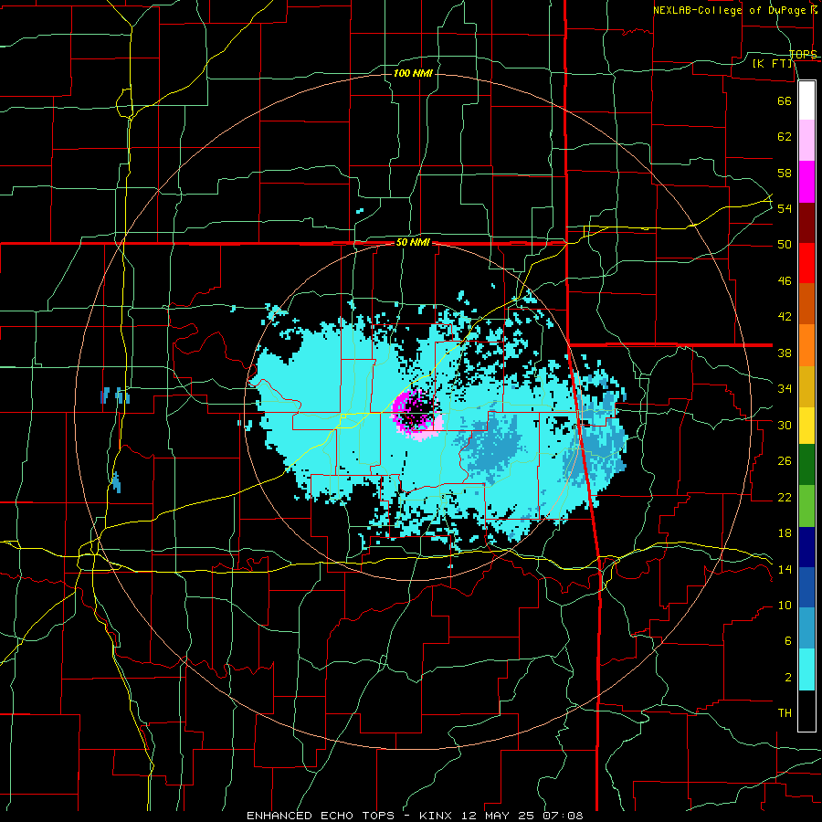Select the yellow legend swatch
This screenshot has height=822, width=822.
806,425
